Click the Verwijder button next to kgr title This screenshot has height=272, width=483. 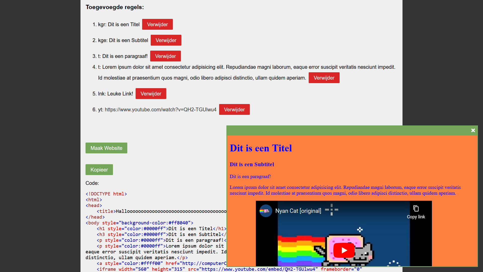(157, 24)
